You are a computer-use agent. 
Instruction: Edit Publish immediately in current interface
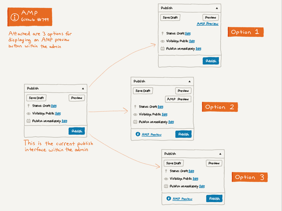(65, 121)
